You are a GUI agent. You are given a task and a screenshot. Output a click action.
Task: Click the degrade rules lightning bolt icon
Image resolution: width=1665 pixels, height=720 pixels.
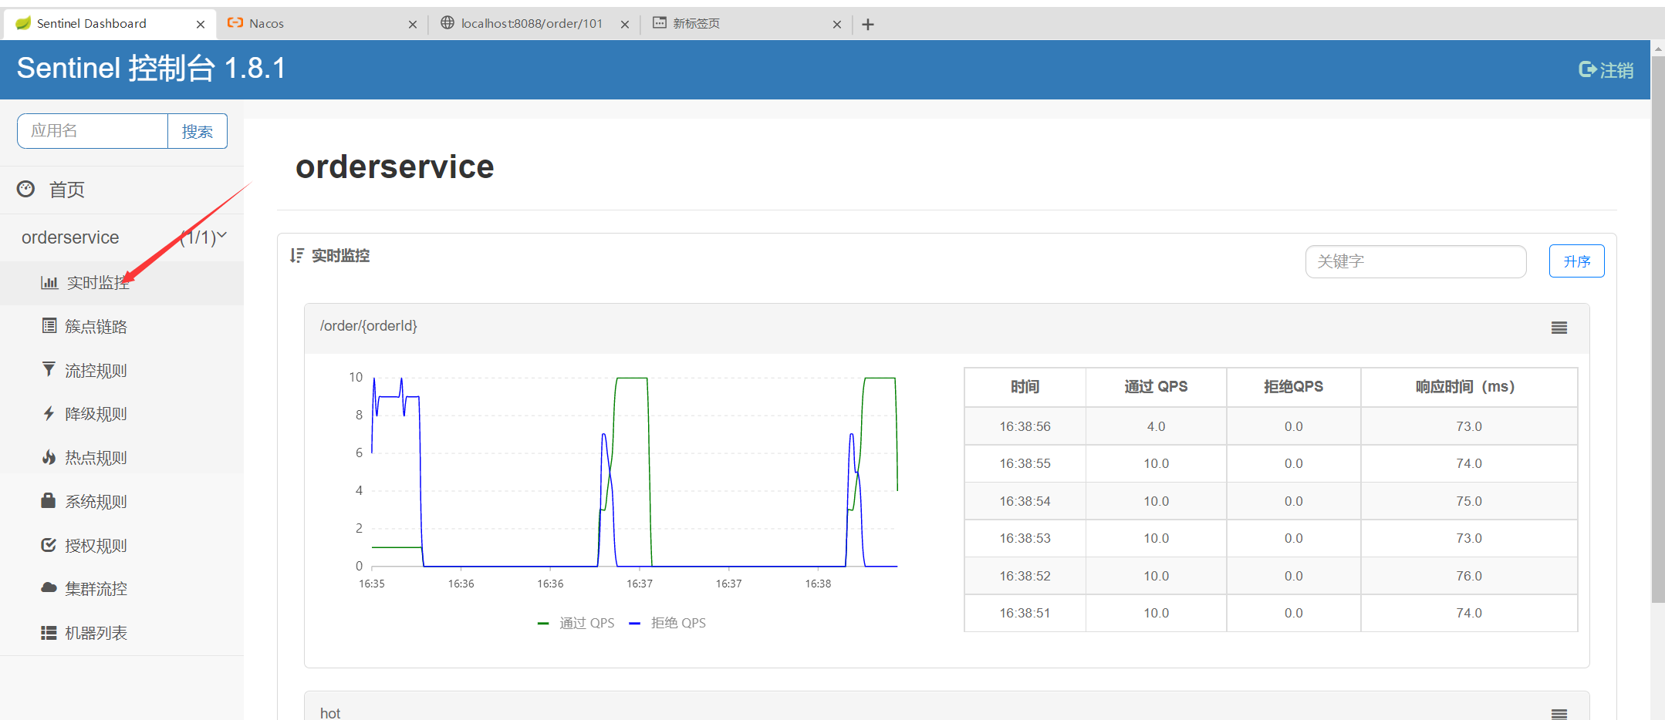tap(49, 414)
